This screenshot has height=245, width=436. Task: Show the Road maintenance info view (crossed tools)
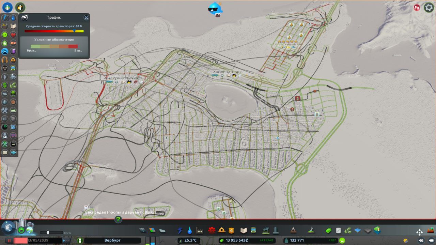click(5, 110)
